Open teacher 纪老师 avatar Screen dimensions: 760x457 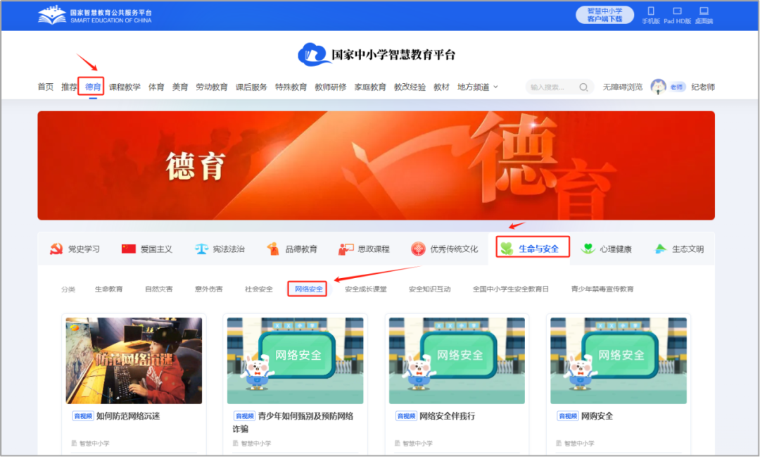pos(658,87)
